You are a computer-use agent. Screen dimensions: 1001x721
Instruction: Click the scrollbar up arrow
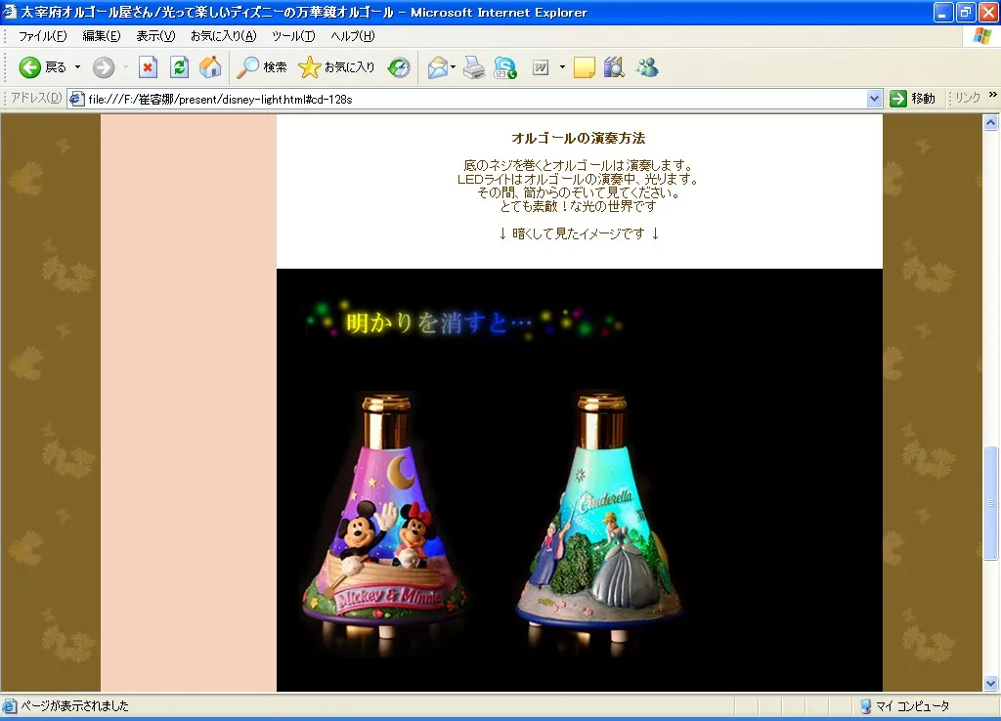[x=991, y=123]
